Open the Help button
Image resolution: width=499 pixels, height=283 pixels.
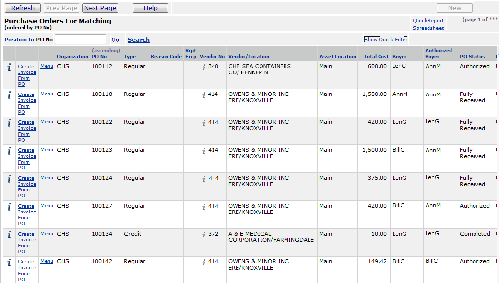(x=150, y=8)
